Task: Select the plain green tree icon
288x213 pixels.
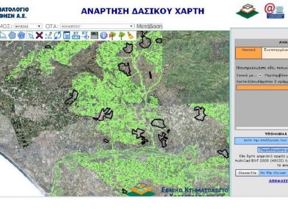Action: tap(121, 35)
